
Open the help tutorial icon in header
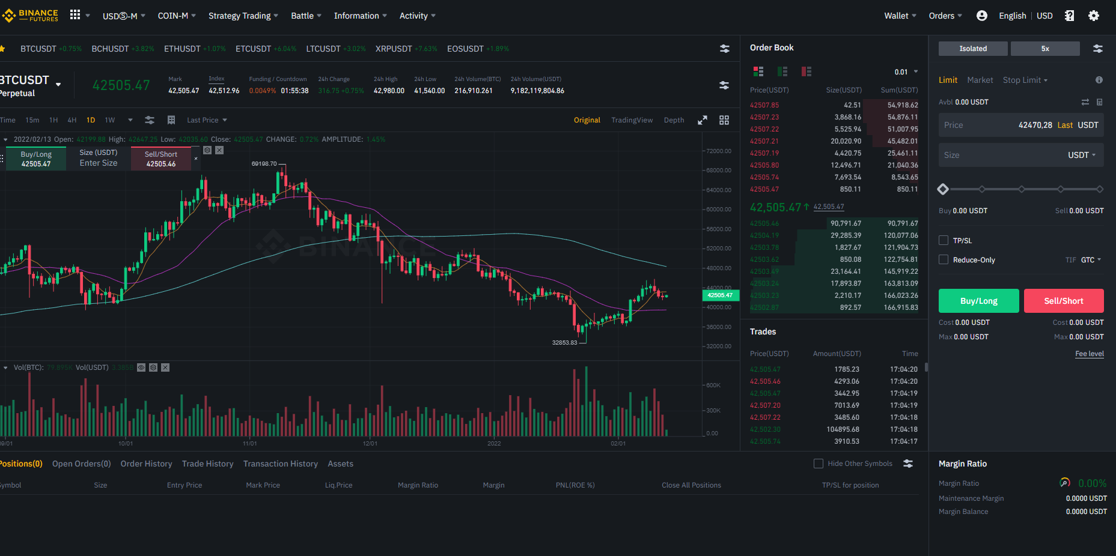(x=1069, y=16)
